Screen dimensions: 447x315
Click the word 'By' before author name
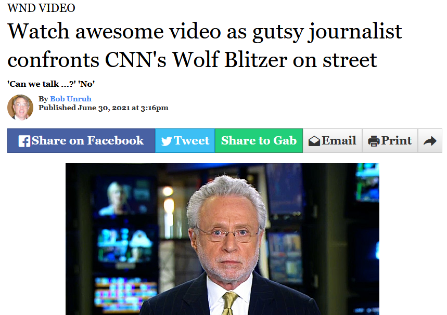pos(43,99)
